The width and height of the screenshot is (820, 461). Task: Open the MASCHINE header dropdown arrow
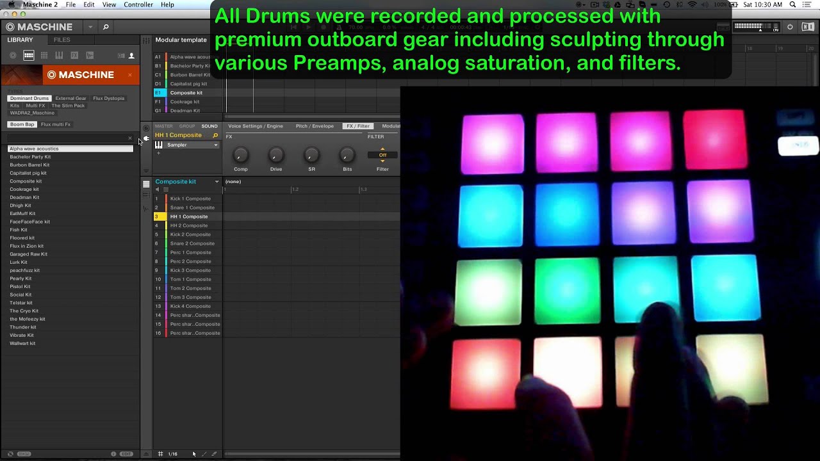click(90, 27)
